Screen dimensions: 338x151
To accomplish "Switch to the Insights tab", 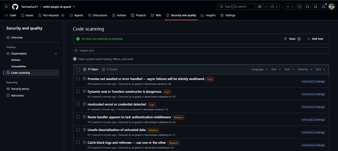I will point(208,15).
